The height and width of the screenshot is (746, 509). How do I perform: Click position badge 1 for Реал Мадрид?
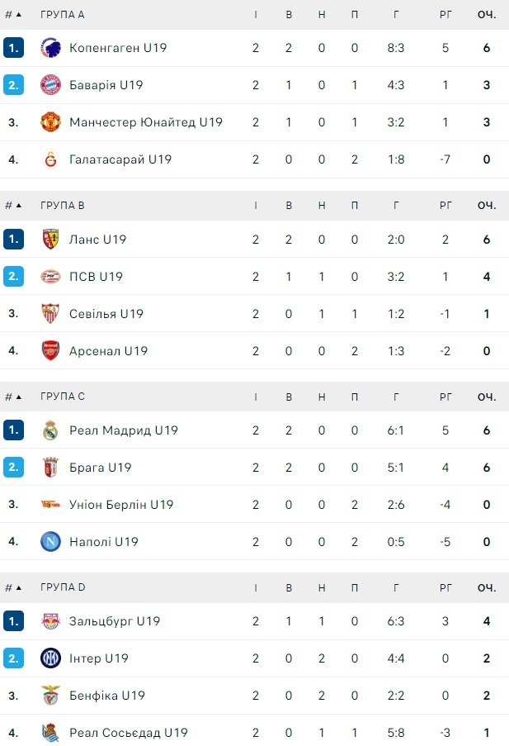pyautogui.click(x=13, y=430)
